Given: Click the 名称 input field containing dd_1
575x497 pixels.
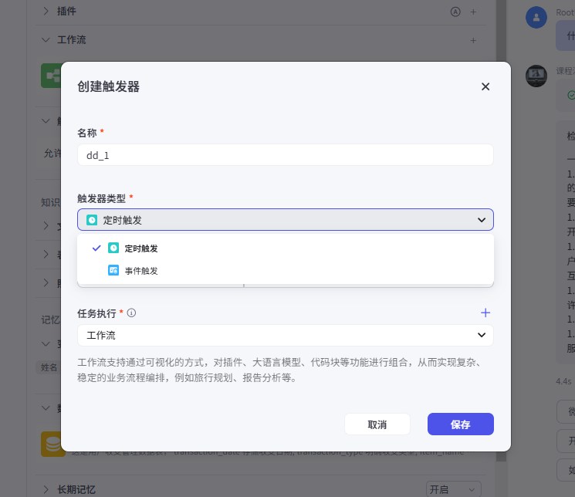Looking at the screenshot, I should pyautogui.click(x=285, y=155).
